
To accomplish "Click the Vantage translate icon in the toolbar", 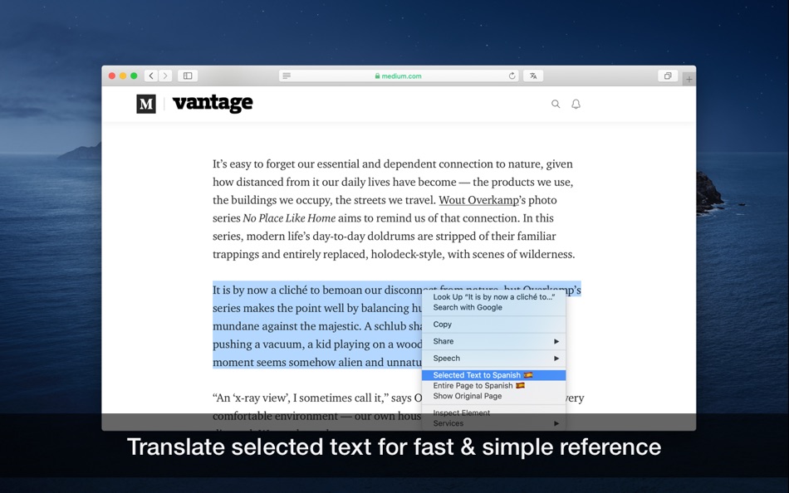I will tap(533, 76).
